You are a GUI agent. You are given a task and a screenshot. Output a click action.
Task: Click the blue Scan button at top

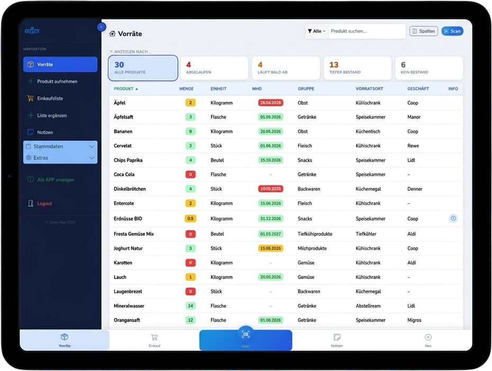coord(452,31)
